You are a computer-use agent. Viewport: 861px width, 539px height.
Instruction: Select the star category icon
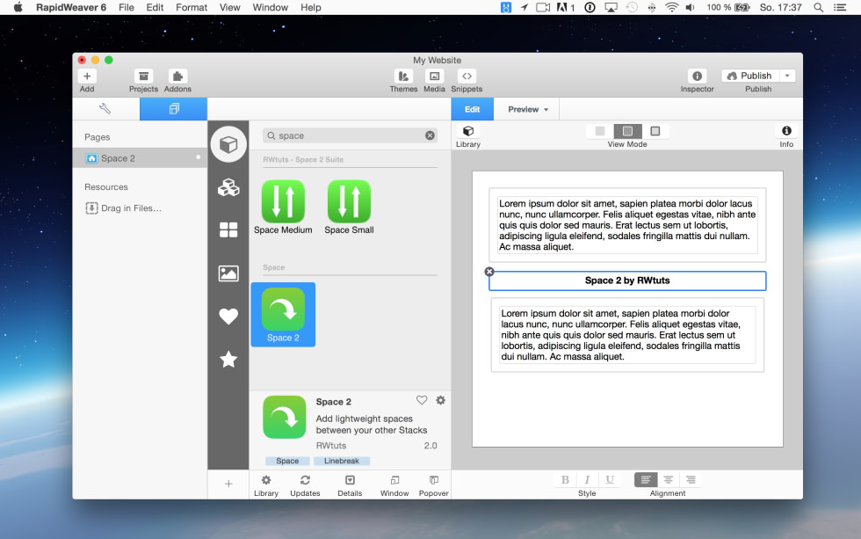(x=228, y=360)
